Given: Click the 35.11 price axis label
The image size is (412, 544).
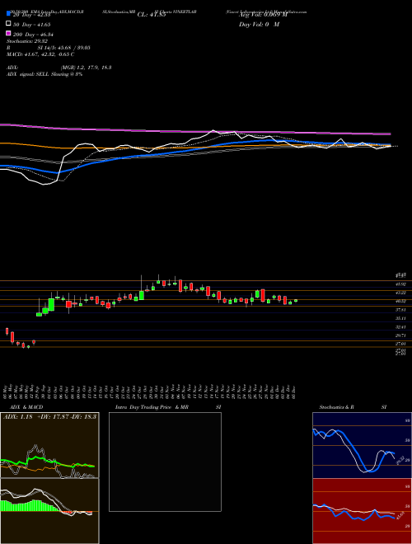Looking at the screenshot, I should 401,318.
